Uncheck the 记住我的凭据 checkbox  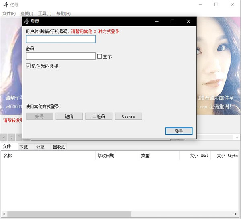[28, 66]
